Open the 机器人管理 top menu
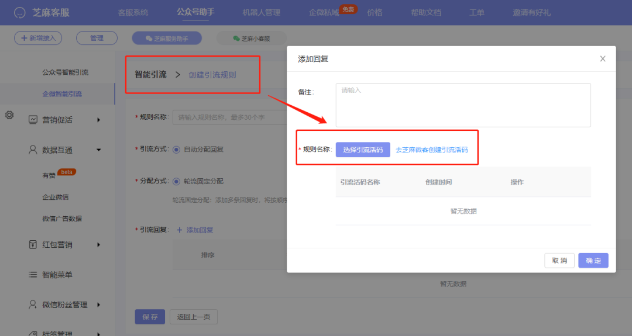This screenshot has height=336, width=632. tap(261, 12)
